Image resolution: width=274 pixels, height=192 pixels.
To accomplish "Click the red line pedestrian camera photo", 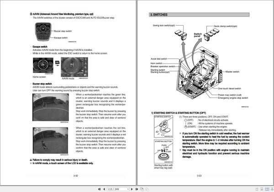I will tap(51, 140).
